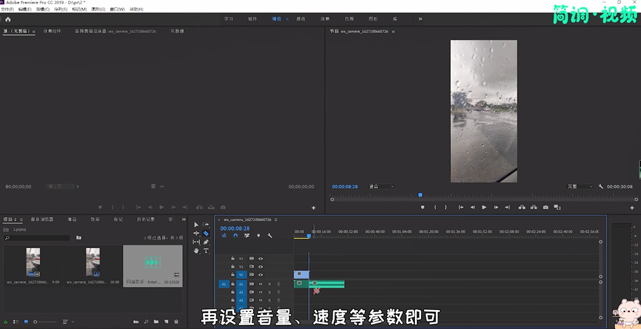Select the audio waveform clip thumbnail
Viewport: 641px width, 329px height.
point(152,263)
